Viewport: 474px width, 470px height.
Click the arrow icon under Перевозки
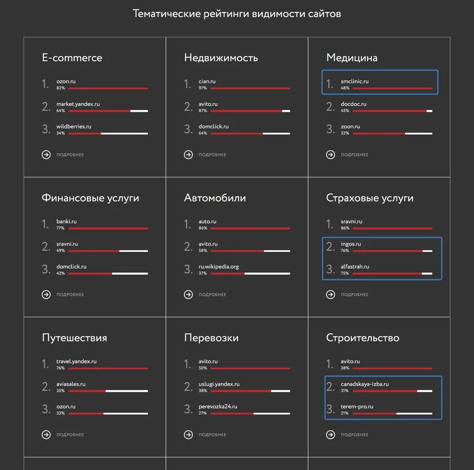point(189,435)
